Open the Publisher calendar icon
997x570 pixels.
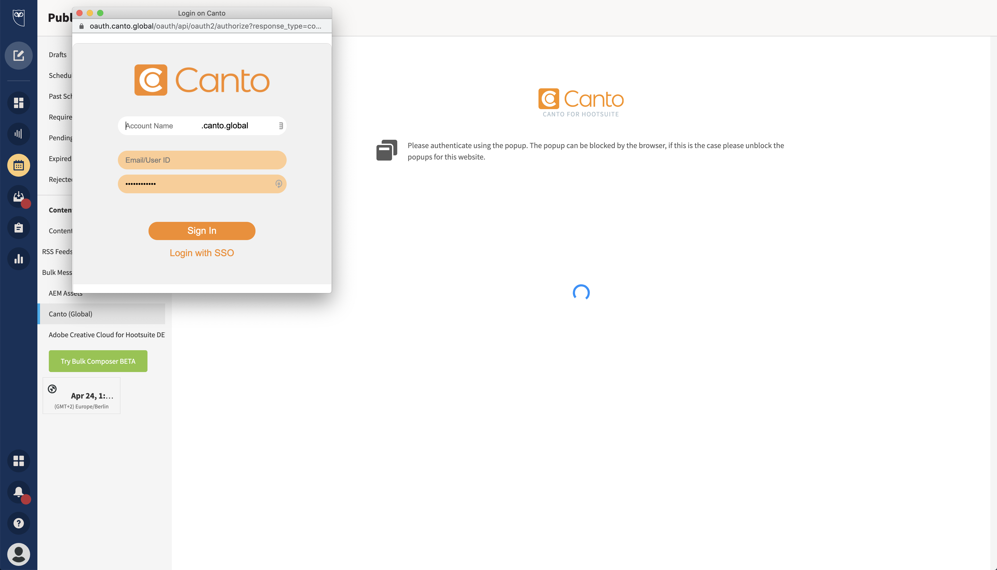[18, 165]
